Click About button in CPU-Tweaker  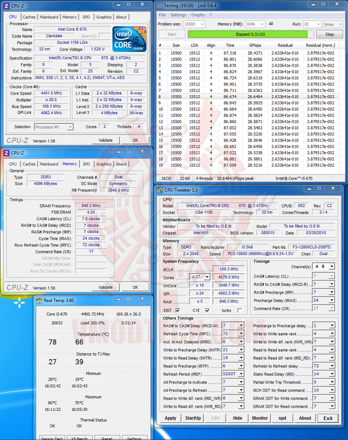pos(305,418)
